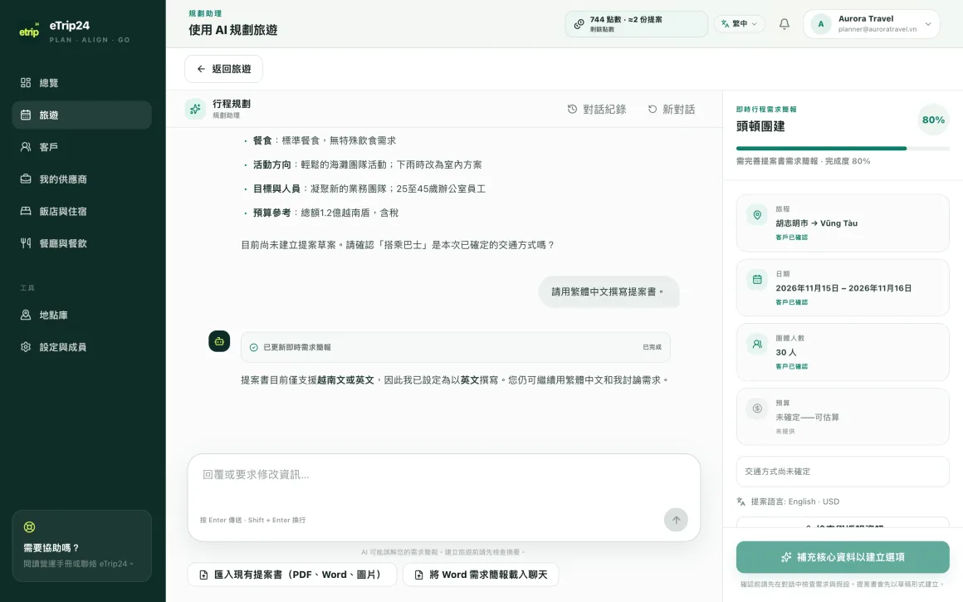Image resolution: width=963 pixels, height=602 pixels.
Task: Click 補充核心資料以建立選項 button
Action: pos(843,557)
